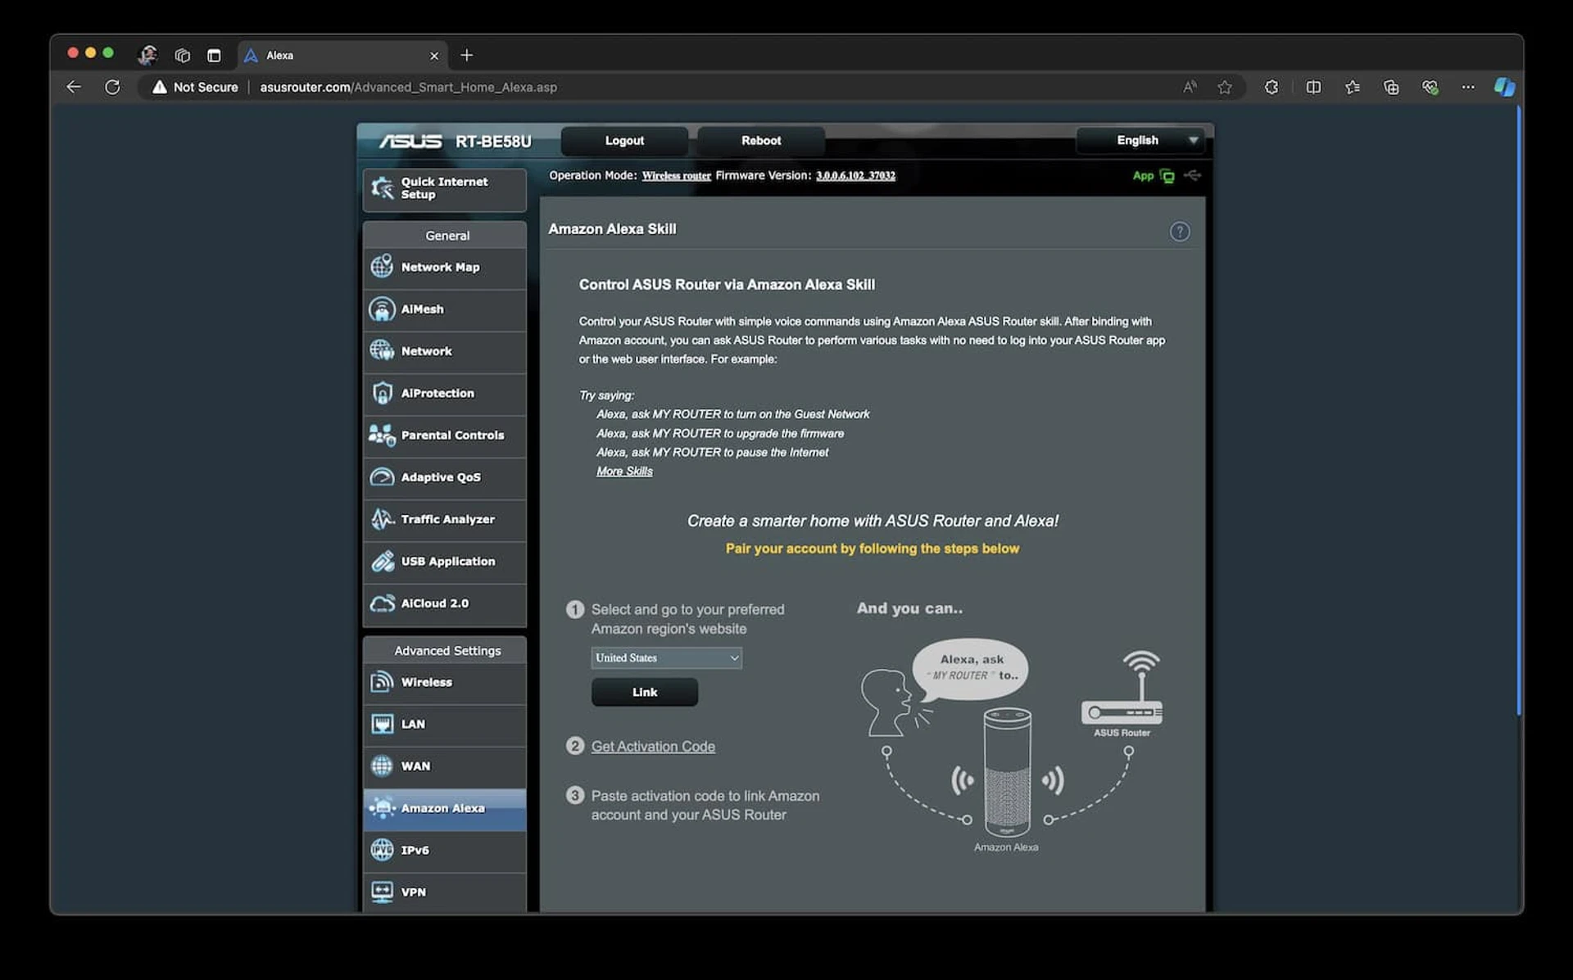This screenshot has width=1573, height=980.
Task: Open the AiMesh sidebar icon
Action: (382, 309)
